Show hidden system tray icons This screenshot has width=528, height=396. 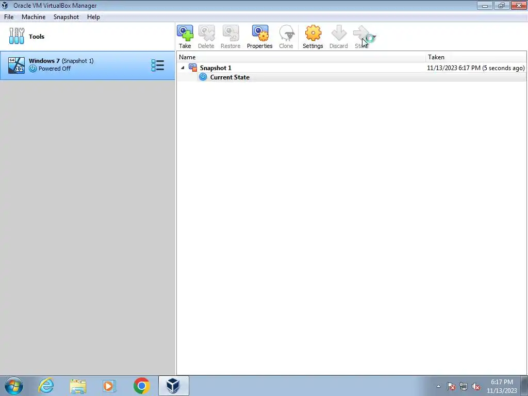438,386
